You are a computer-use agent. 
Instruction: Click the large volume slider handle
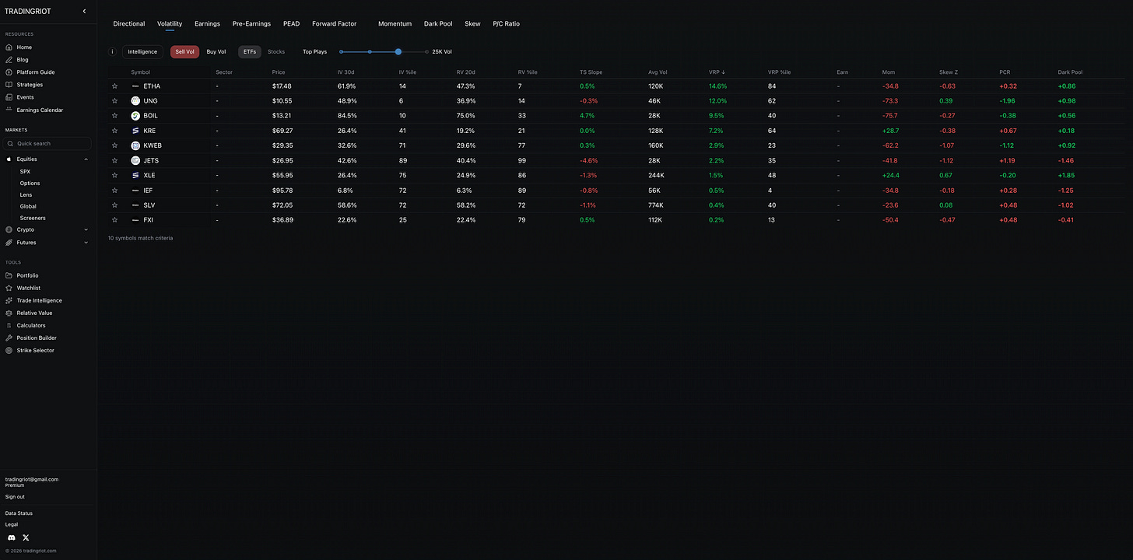[398, 51]
